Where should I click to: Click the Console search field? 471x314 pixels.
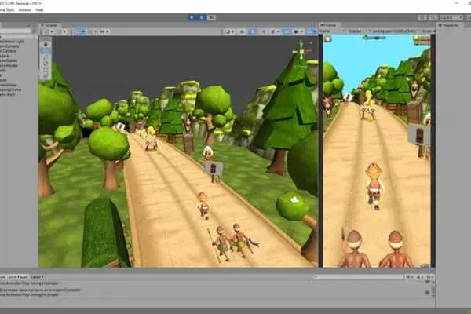(x=358, y=277)
